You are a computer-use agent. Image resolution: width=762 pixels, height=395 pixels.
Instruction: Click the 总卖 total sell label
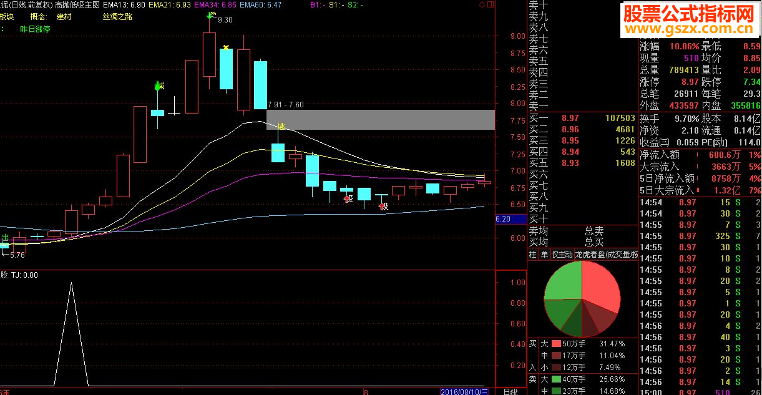(x=593, y=231)
